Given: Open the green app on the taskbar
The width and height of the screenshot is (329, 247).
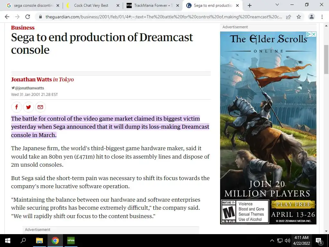Looking at the screenshot, I should 71,241.
